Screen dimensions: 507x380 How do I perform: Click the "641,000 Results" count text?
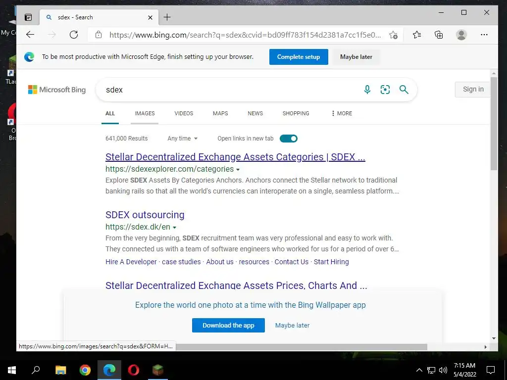tap(126, 139)
